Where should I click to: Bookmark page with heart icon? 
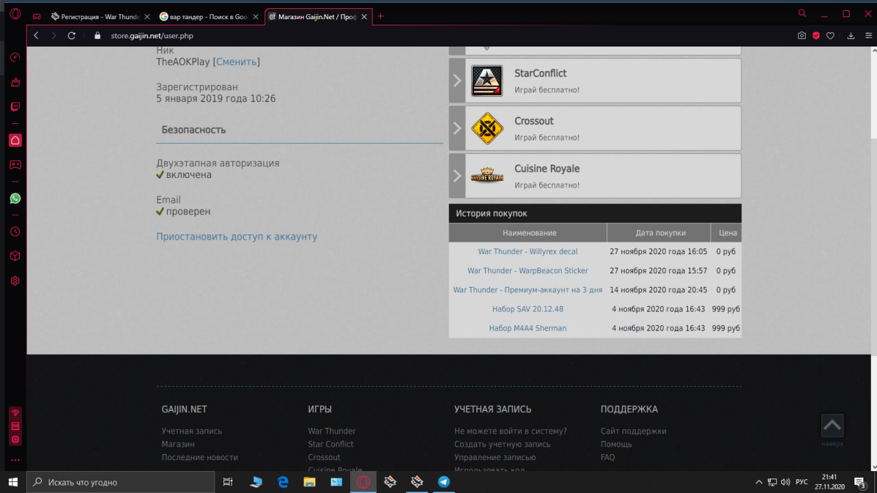click(830, 36)
